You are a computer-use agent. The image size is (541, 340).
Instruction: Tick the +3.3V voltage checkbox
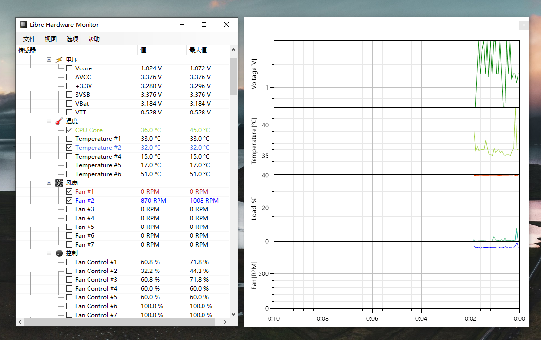point(69,86)
